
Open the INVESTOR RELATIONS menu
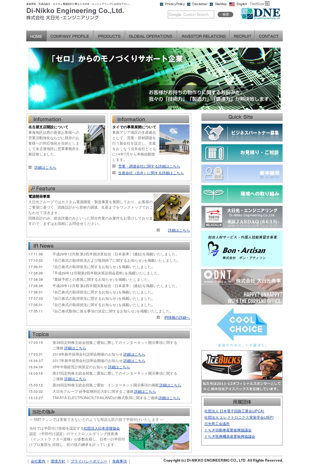(203, 36)
